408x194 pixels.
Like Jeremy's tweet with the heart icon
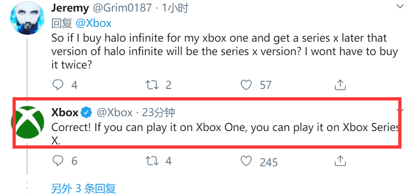click(x=247, y=85)
